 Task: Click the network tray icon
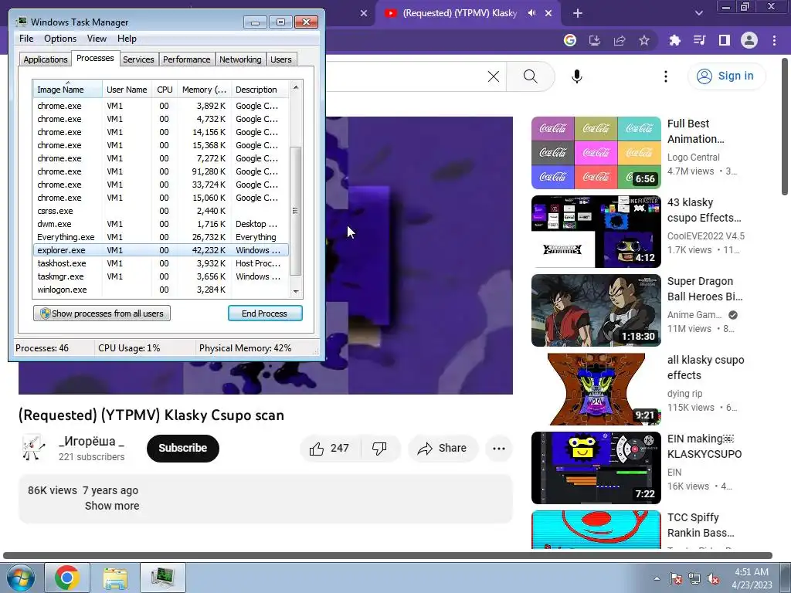click(694, 578)
